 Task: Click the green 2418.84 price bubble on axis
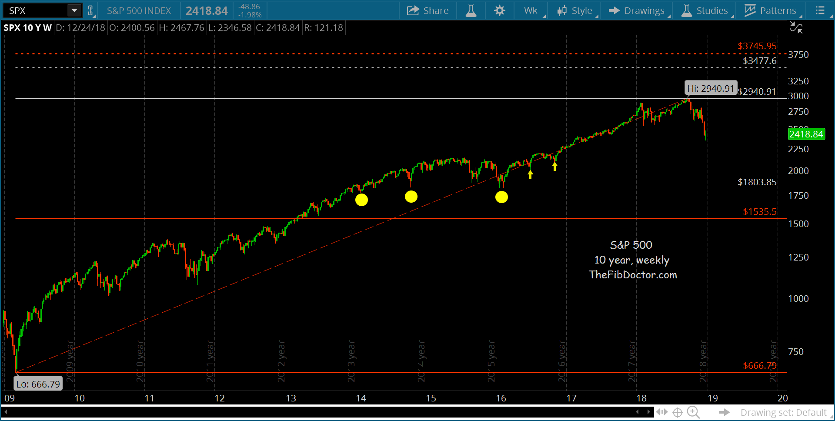806,134
